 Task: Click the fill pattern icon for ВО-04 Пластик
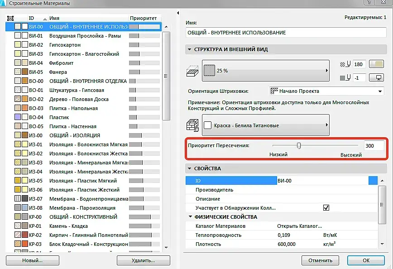18,117
